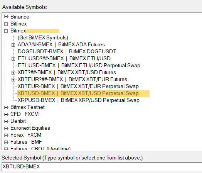Image resolution: width=202 pixels, height=173 pixels.
Task: Expand the Binance tree node
Action: coord(6,17)
